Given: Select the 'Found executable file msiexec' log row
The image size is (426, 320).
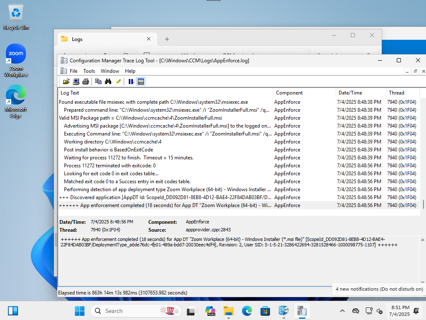Looking at the screenshot, I should (239, 102).
